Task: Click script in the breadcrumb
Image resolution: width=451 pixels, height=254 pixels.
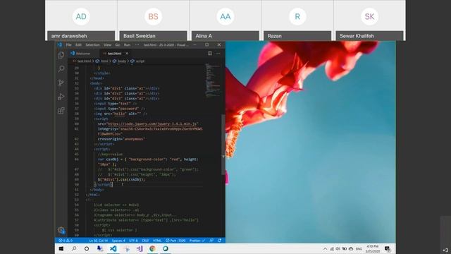Action: coord(140,61)
